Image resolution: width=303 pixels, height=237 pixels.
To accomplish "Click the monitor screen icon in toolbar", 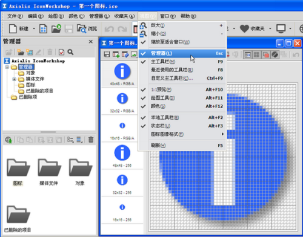I will coord(281,28).
